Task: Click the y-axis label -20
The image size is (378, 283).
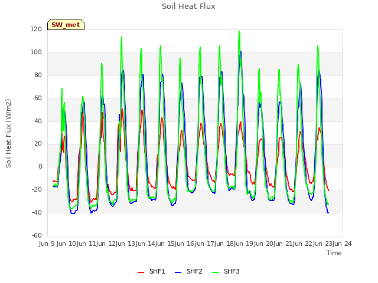Action: click(37, 190)
